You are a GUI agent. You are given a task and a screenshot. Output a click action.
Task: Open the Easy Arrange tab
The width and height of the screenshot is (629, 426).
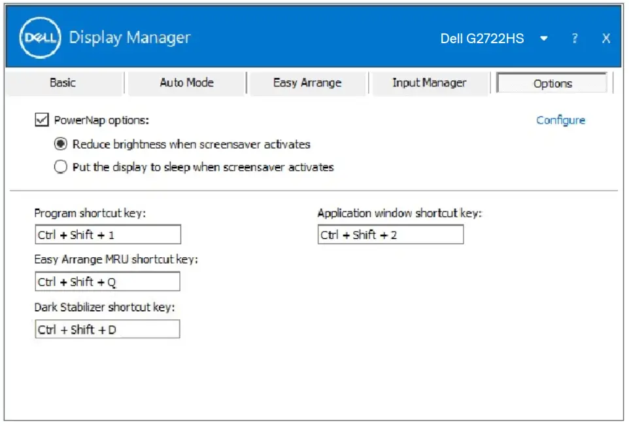point(307,82)
